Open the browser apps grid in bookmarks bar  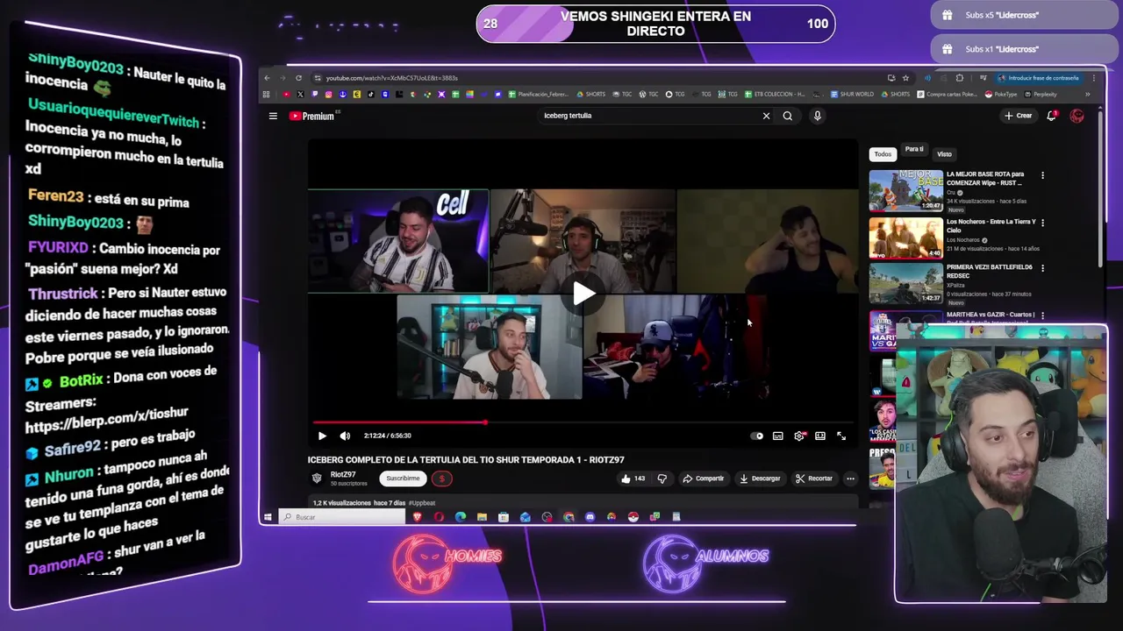267,95
